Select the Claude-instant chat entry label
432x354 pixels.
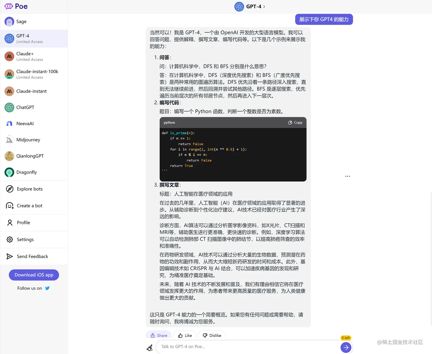[x=31, y=91]
